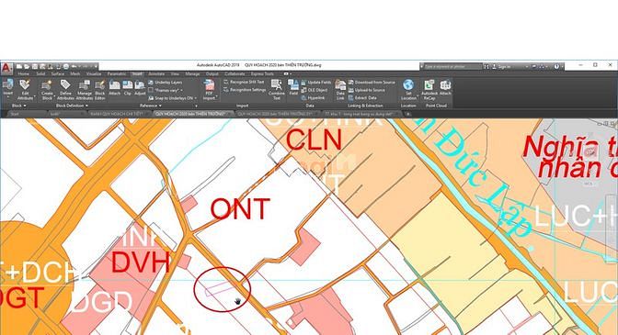Open the AutoCAD application menu button
The width and height of the screenshot is (618, 335).
[x=6, y=68]
